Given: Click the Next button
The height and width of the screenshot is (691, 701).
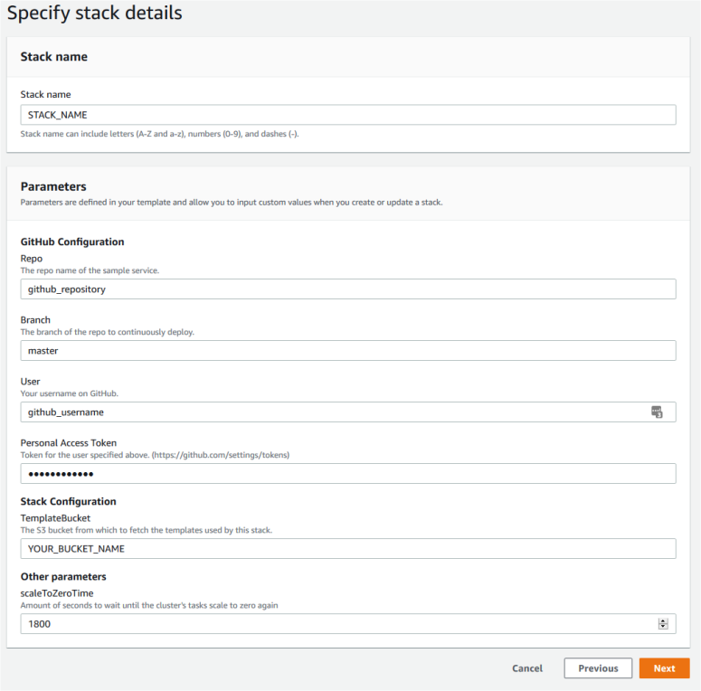Looking at the screenshot, I should 664,668.
